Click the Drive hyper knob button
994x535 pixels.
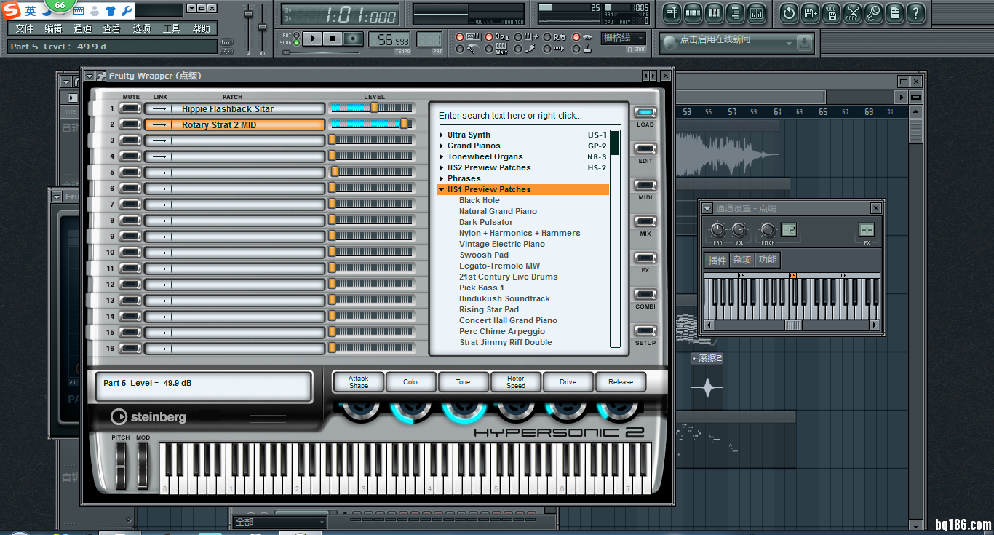[x=568, y=382]
